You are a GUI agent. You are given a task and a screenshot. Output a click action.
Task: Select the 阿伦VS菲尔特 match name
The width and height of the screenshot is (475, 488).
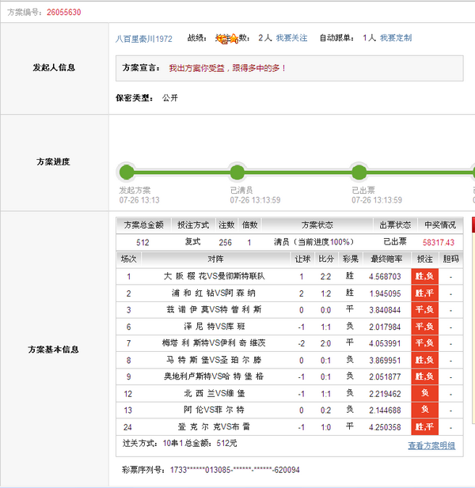[x=215, y=410]
